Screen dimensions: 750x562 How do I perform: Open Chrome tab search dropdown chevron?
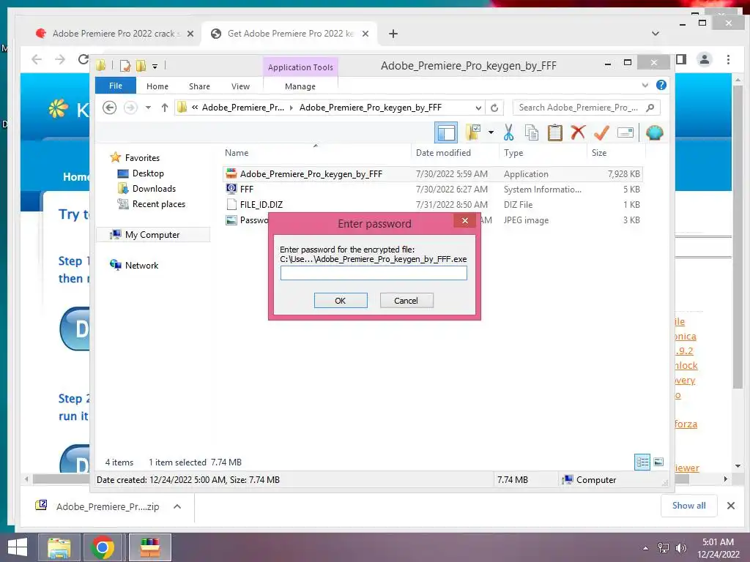tap(656, 34)
